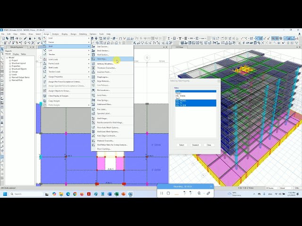Expand the Properties tree node
302x226 pixels.
click(x=10, y=66)
